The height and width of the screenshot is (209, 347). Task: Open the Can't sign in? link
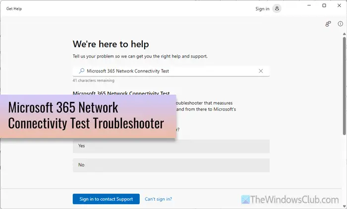click(158, 199)
